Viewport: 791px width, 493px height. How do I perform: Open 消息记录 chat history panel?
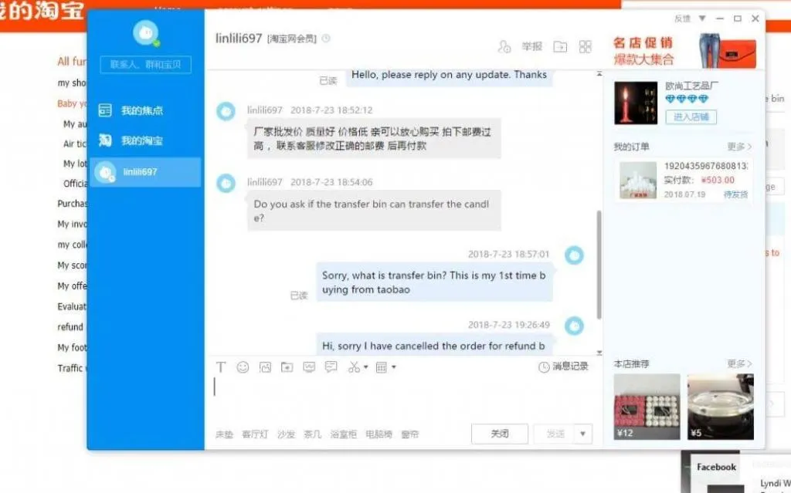[565, 366]
